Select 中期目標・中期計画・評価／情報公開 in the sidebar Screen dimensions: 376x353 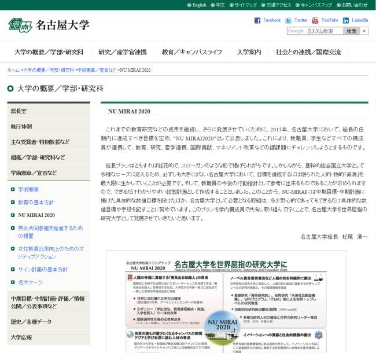pyautogui.click(x=49, y=303)
